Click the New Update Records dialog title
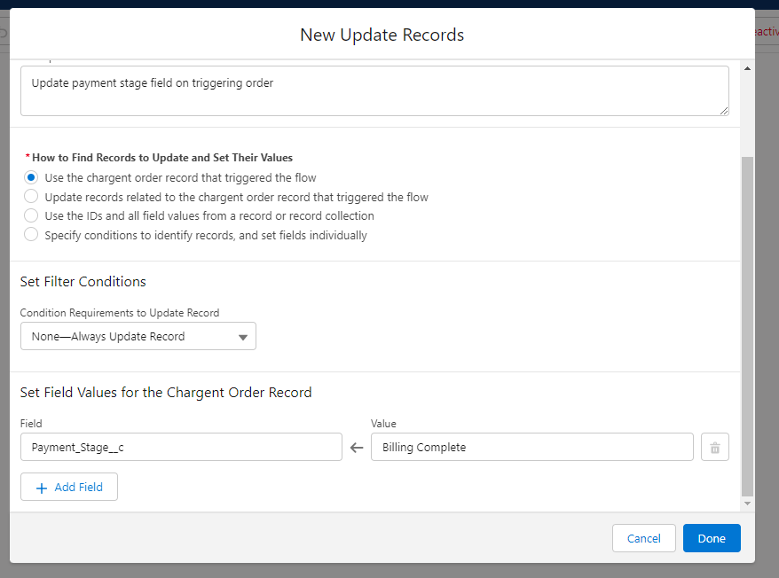The image size is (779, 578). point(382,35)
